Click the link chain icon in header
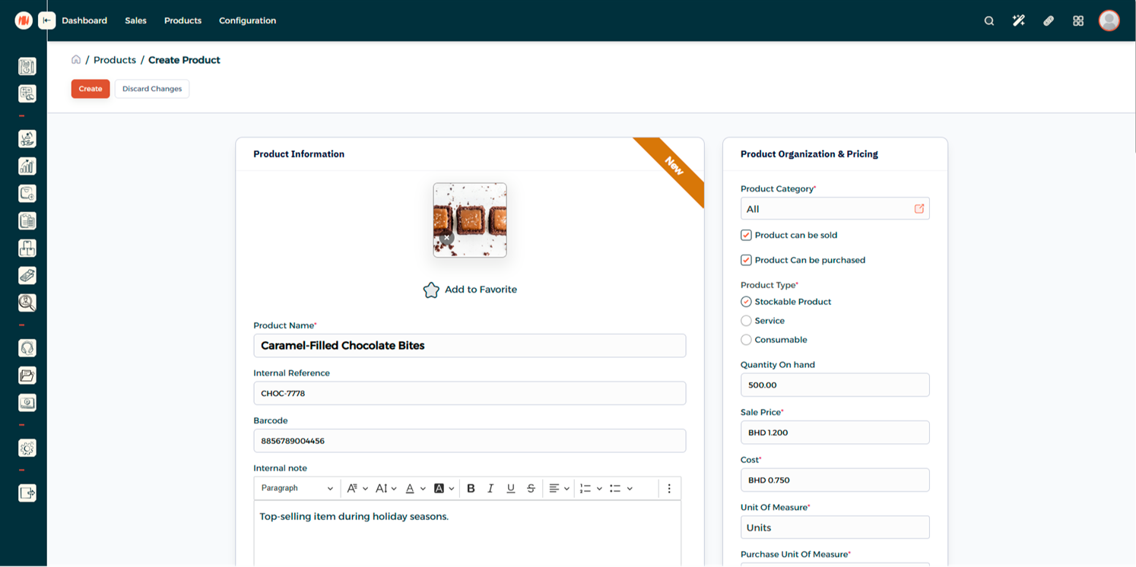Viewport: 1136px width, 567px height. coord(1048,21)
